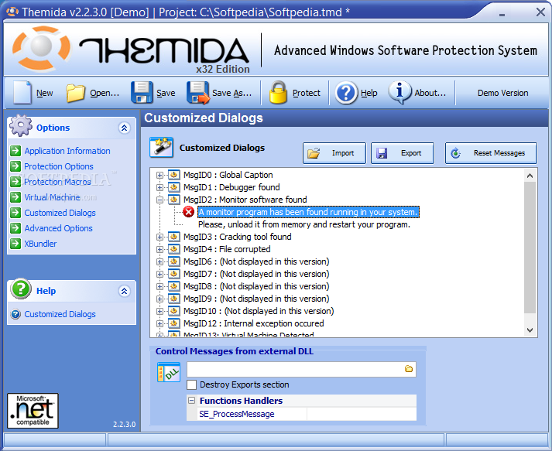Viewport: 552px width, 451px height.
Task: Click the Save floppy disk icon
Action: pos(142,93)
